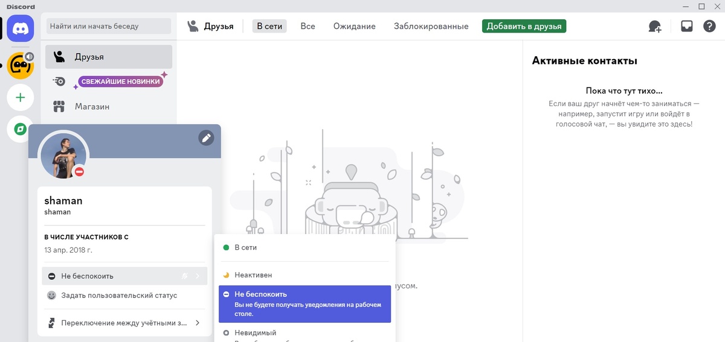This screenshot has width=725, height=342.
Task: Set status to Неактивен
Action: 304,274
